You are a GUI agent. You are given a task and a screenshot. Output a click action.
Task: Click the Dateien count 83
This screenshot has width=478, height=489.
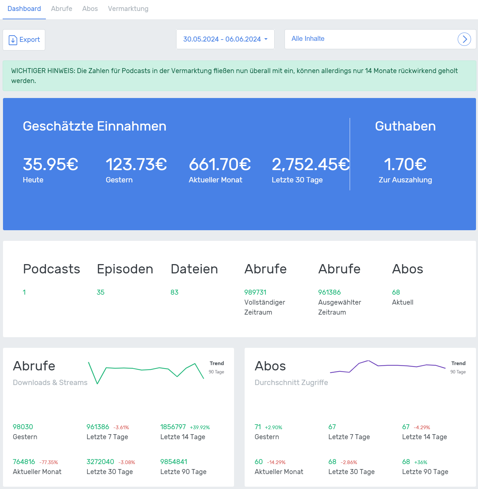coord(175,292)
